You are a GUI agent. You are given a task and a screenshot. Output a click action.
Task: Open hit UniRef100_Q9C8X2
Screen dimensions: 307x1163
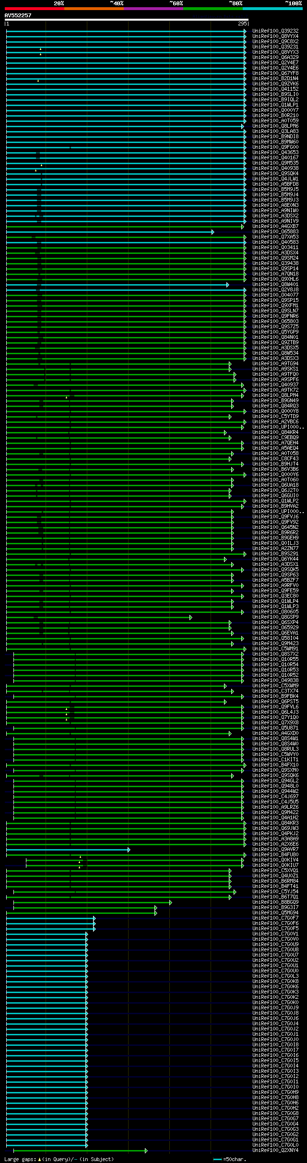tap(275, 42)
